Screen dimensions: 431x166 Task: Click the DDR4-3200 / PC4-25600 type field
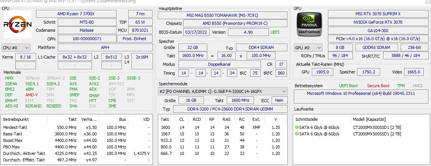pos(230,109)
